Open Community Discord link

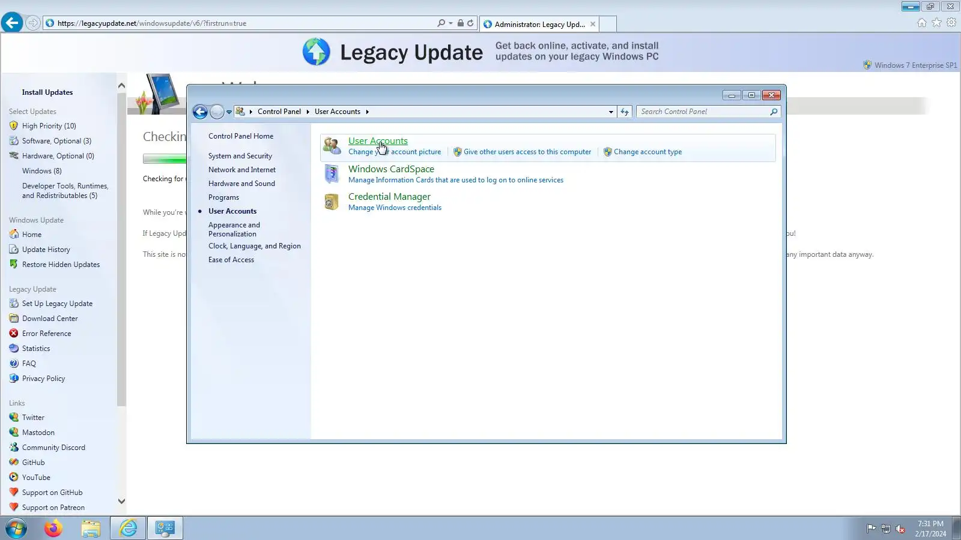point(53,448)
